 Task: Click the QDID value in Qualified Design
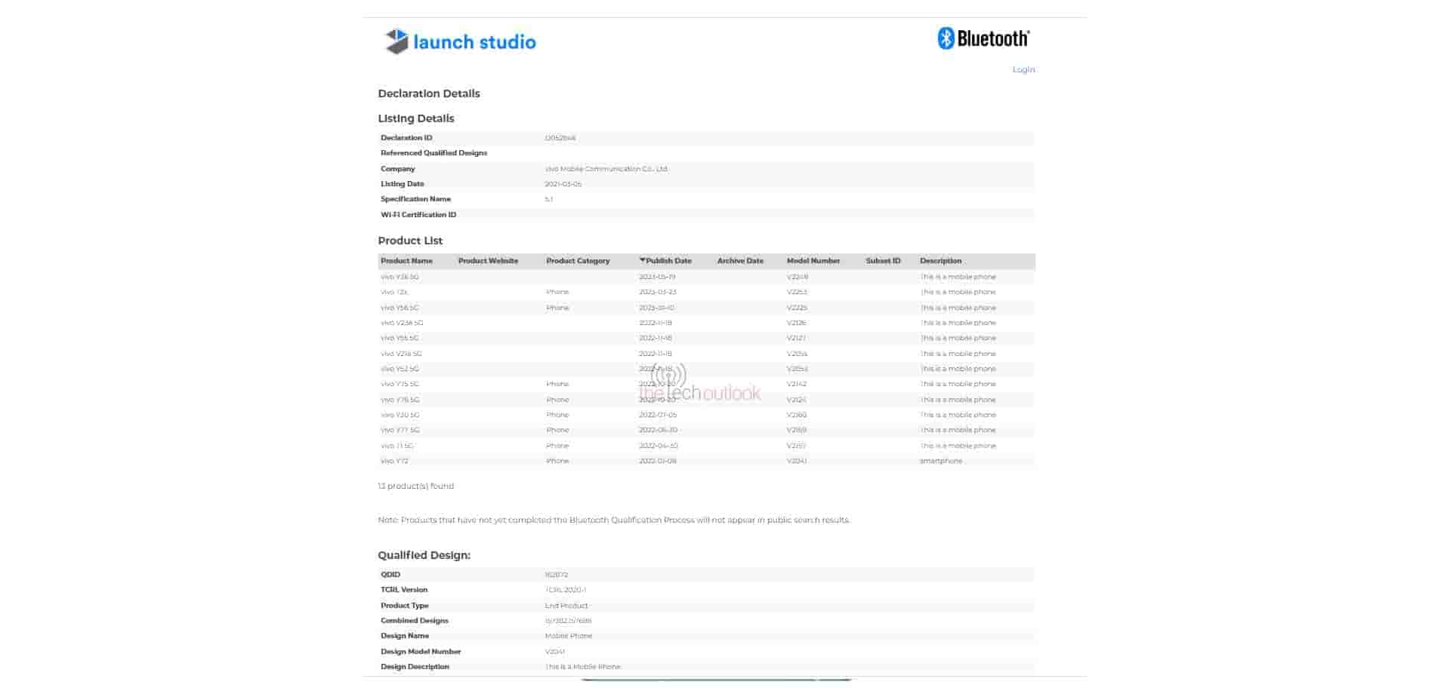[x=556, y=575]
